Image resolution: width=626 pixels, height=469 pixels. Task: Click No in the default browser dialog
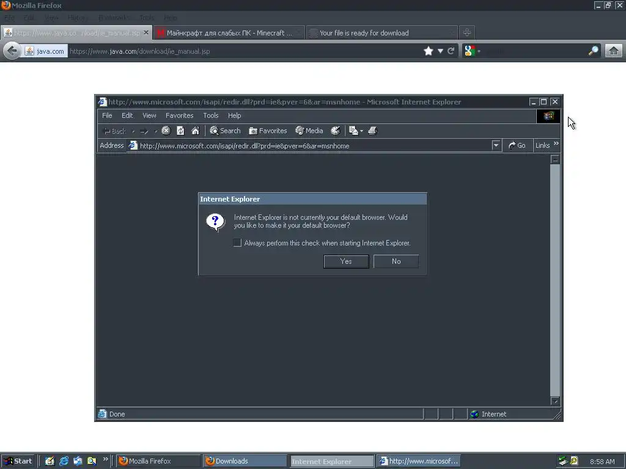click(396, 261)
